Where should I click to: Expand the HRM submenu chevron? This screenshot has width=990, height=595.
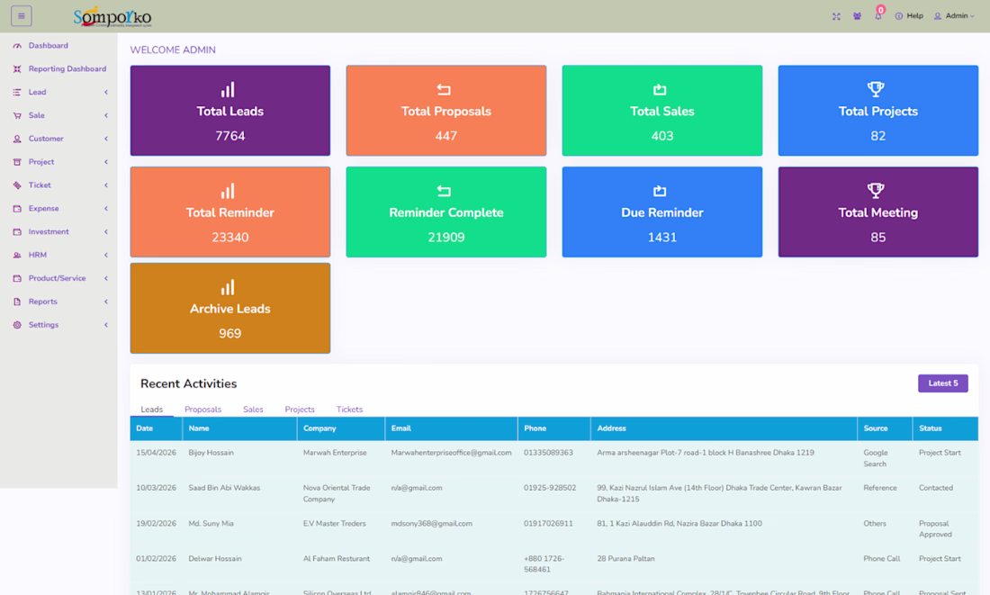tap(106, 255)
